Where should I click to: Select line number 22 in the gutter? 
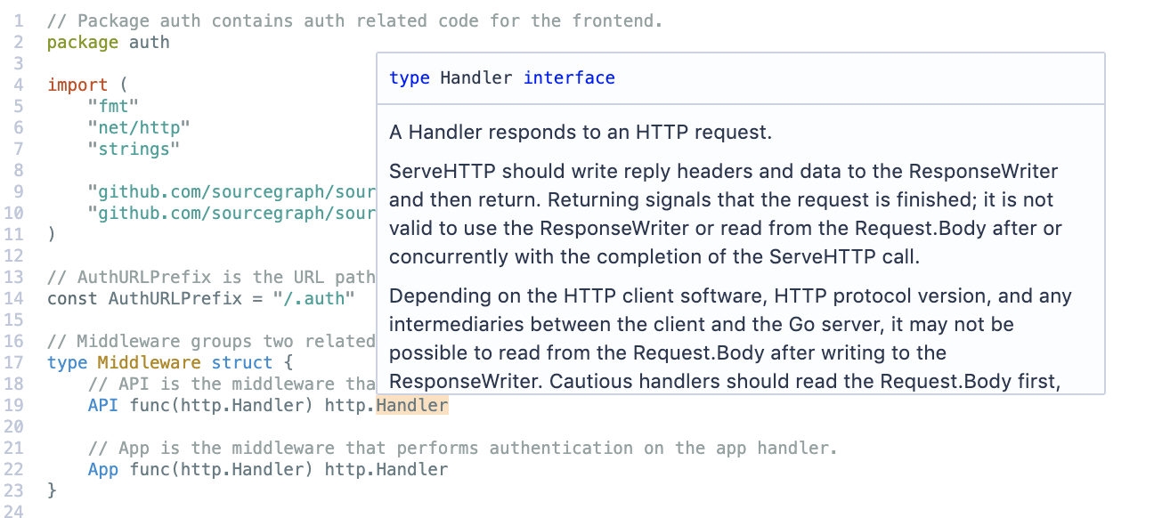coord(13,470)
